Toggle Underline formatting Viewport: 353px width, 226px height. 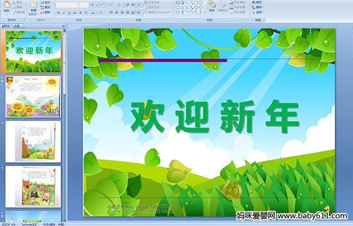[69, 13]
